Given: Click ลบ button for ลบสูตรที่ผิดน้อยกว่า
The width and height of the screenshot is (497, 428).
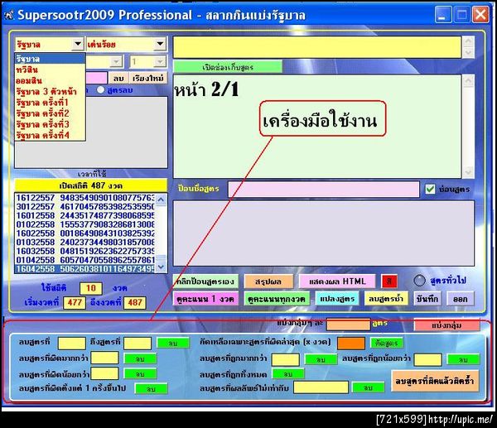Looking at the screenshot, I should click(140, 374).
